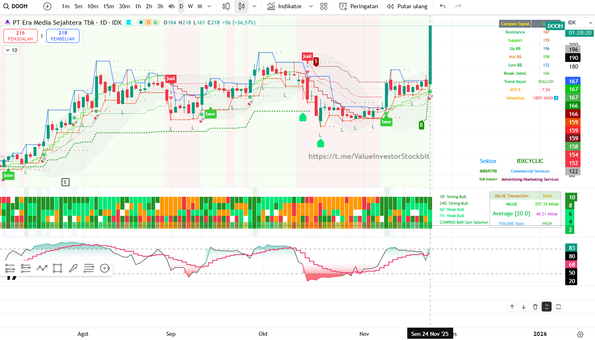Click the 257.35 Miliar value cell
Viewport: 595px width, 340px height.
click(x=547, y=204)
